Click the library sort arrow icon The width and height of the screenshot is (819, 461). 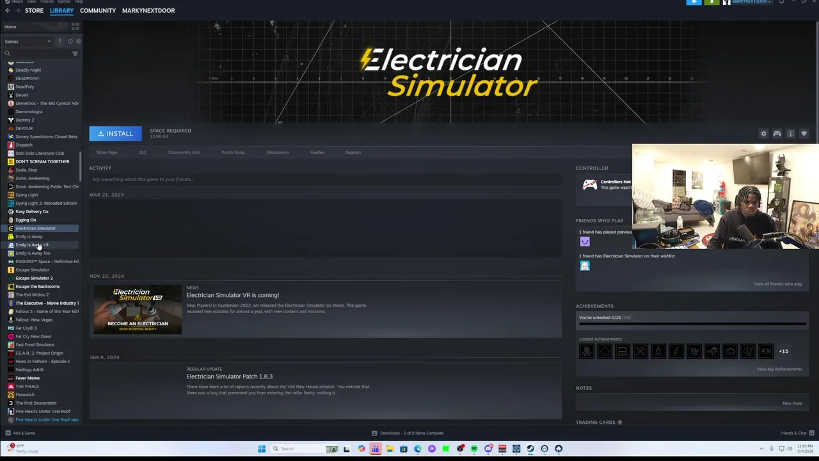click(x=60, y=41)
